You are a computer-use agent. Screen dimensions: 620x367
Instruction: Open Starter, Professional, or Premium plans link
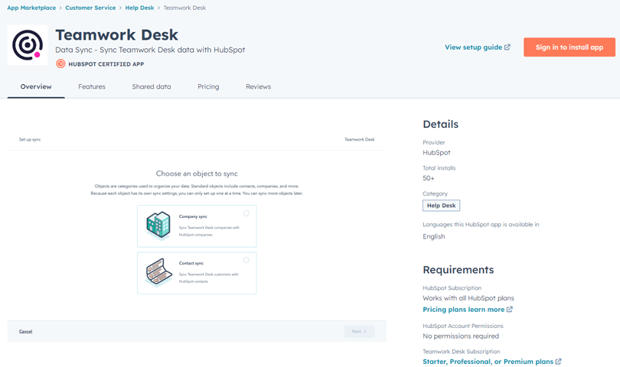click(492, 362)
